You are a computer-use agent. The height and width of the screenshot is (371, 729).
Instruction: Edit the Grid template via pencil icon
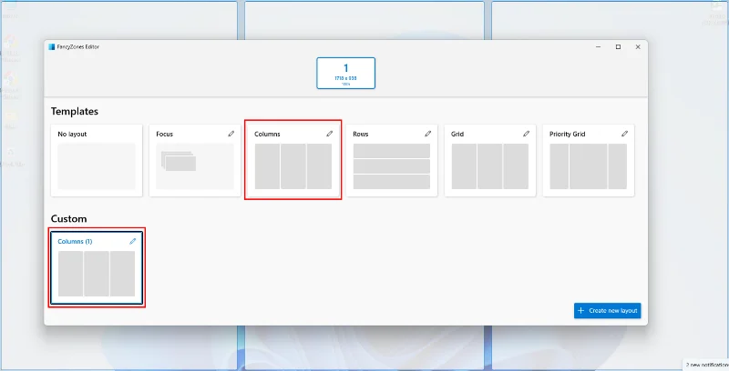click(x=527, y=134)
